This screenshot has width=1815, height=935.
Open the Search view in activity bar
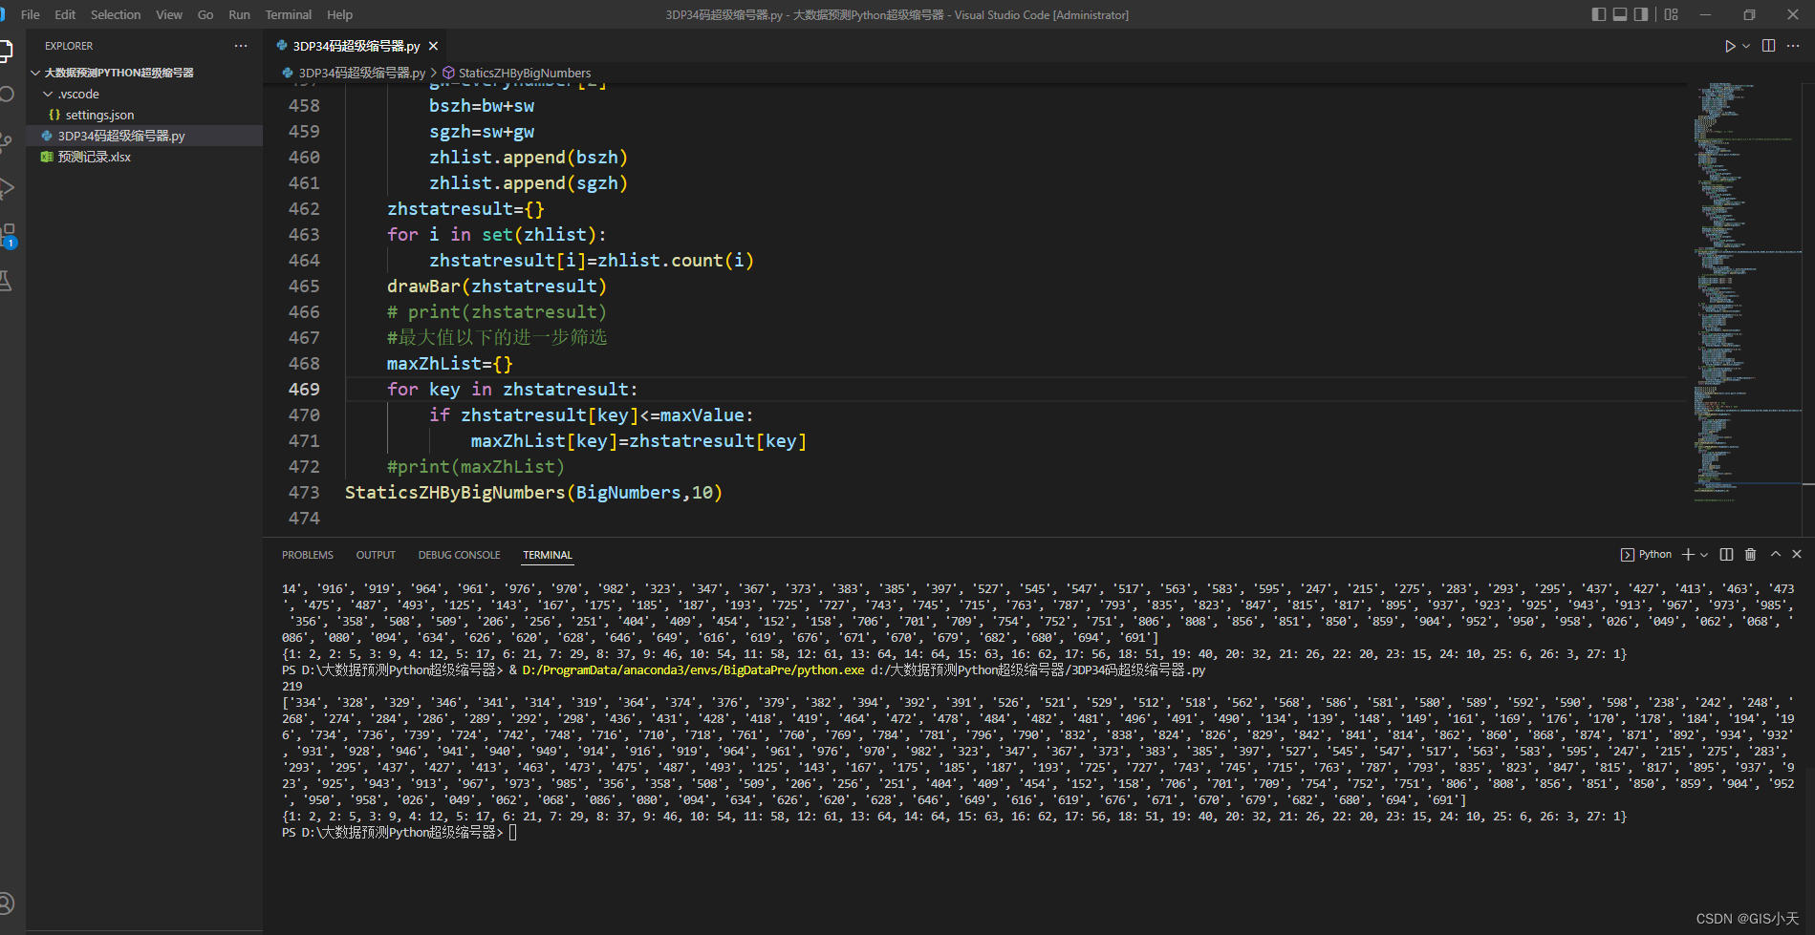pyautogui.click(x=6, y=94)
